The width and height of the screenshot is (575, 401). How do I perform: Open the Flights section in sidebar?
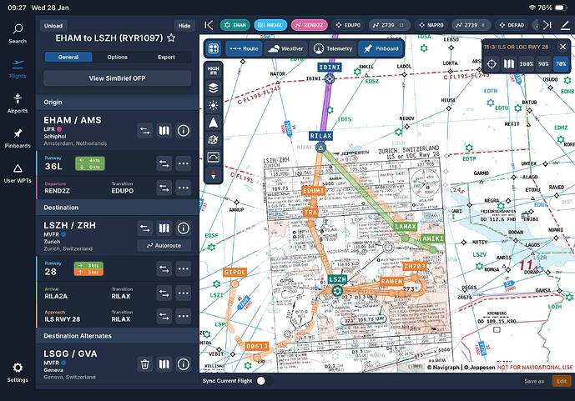[x=18, y=69]
